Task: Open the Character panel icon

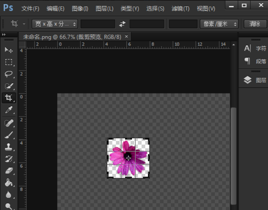Action: click(x=247, y=48)
